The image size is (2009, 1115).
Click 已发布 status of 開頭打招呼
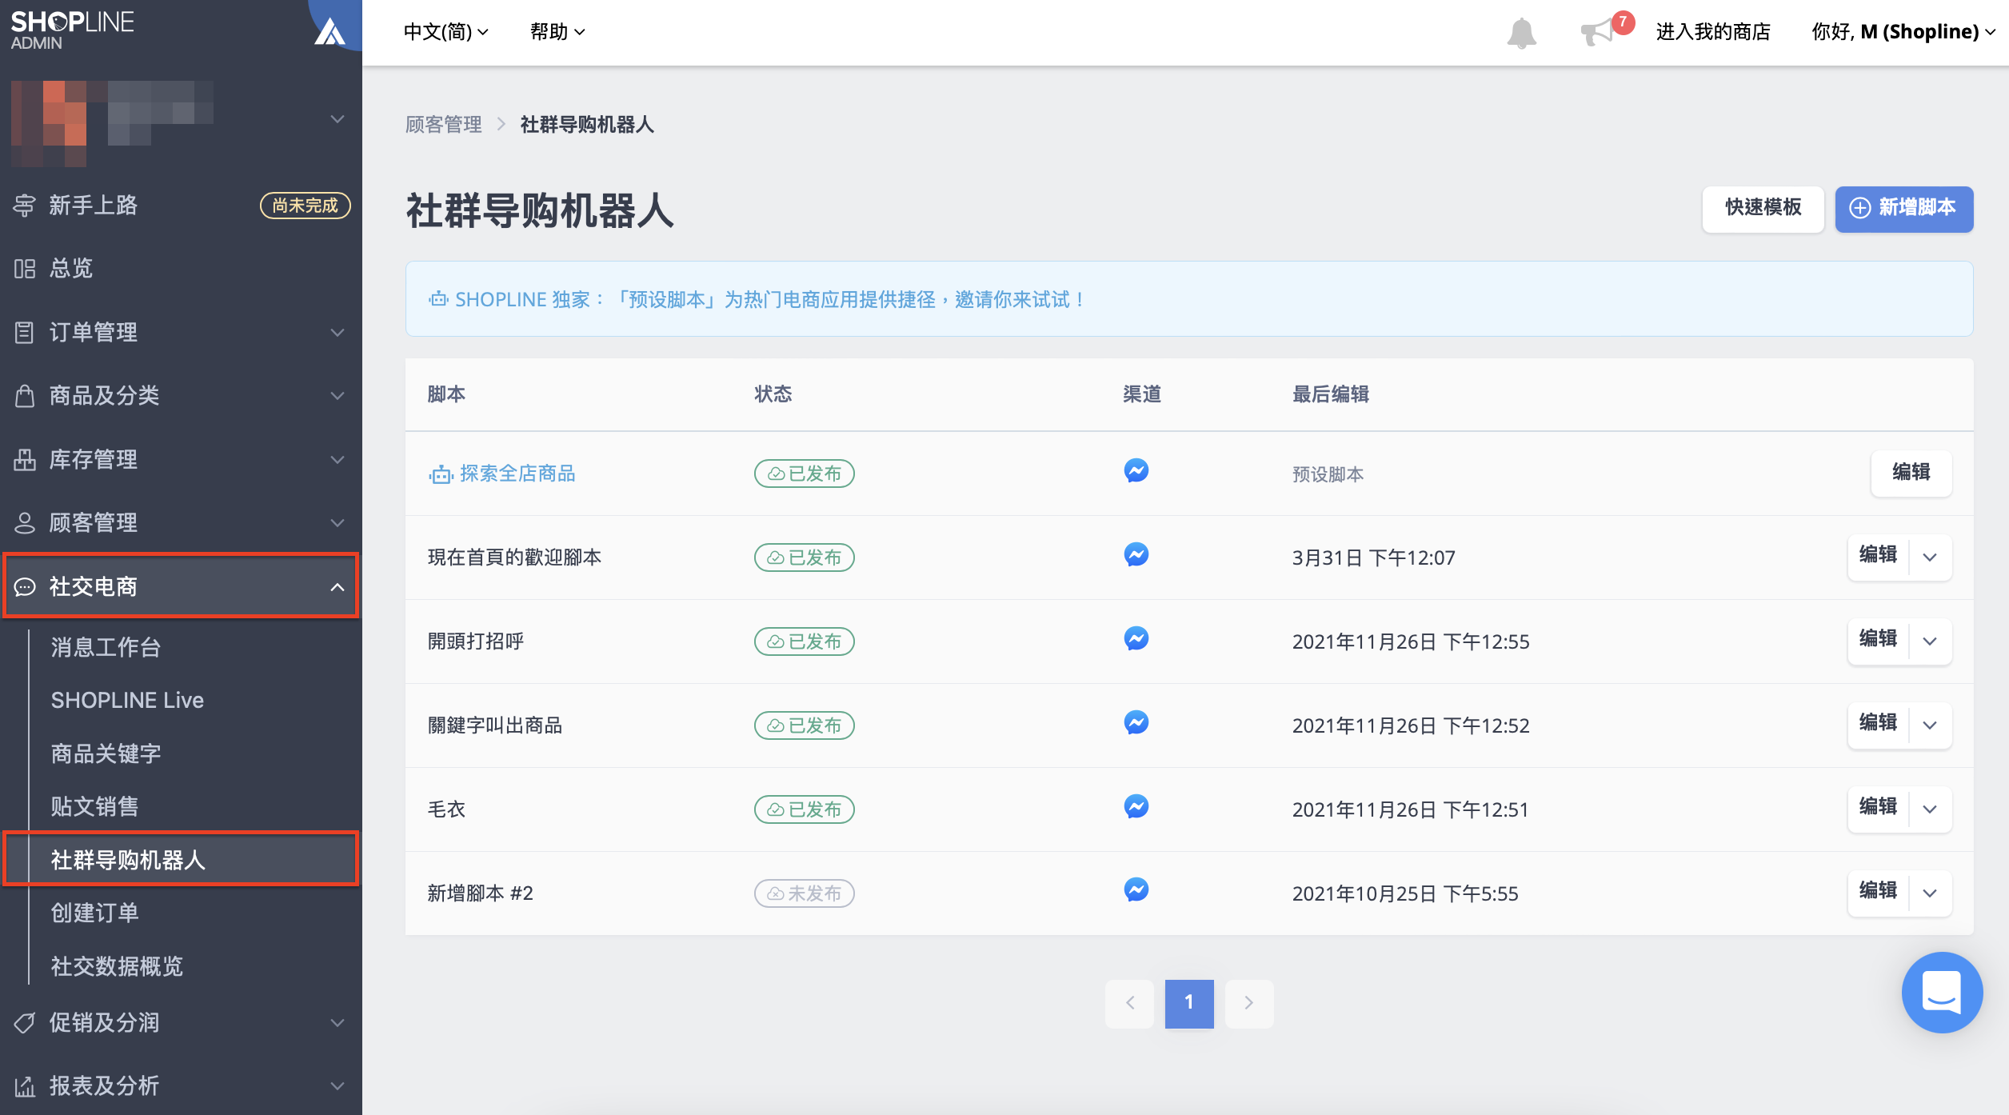[x=804, y=641]
